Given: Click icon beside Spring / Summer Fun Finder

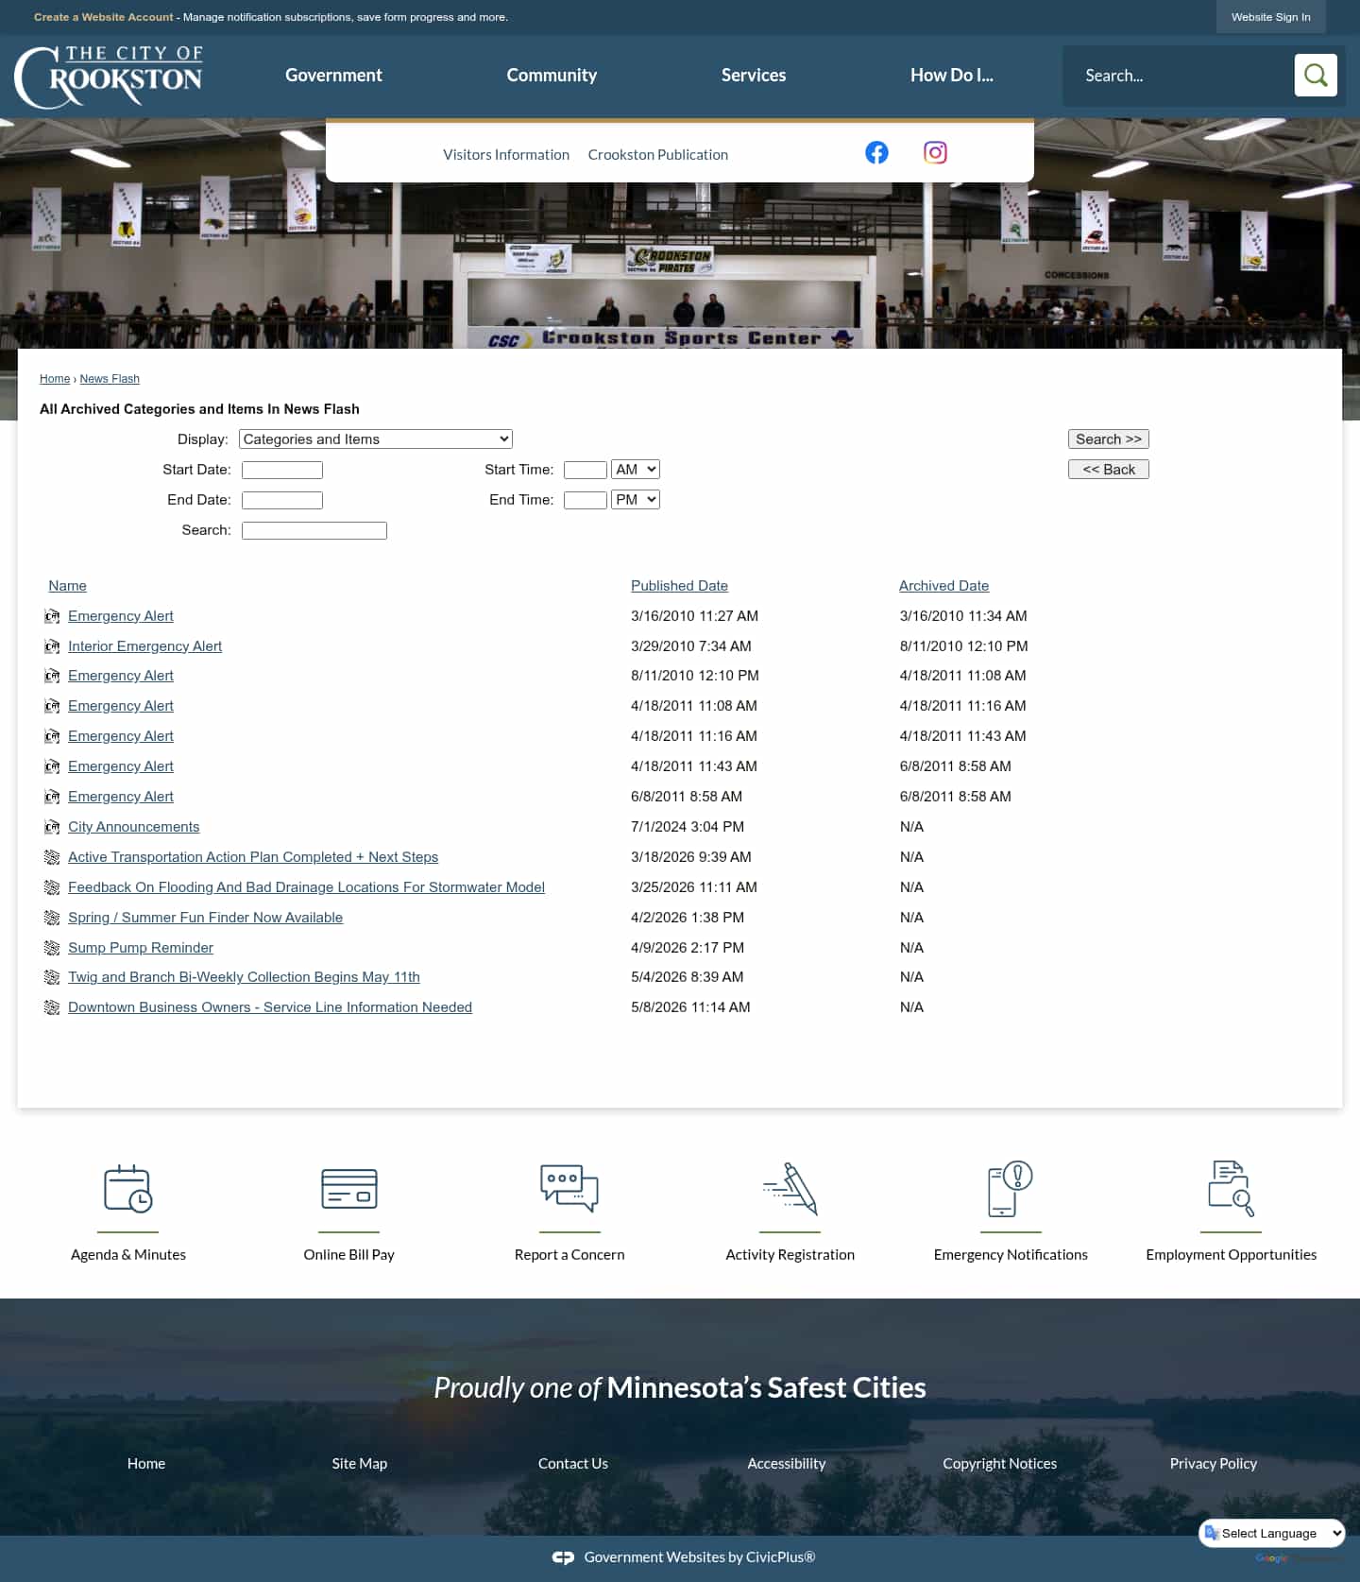Looking at the screenshot, I should coord(52,918).
